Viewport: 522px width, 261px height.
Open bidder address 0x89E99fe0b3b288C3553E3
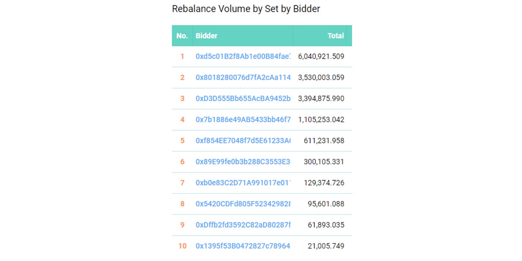[x=243, y=162]
